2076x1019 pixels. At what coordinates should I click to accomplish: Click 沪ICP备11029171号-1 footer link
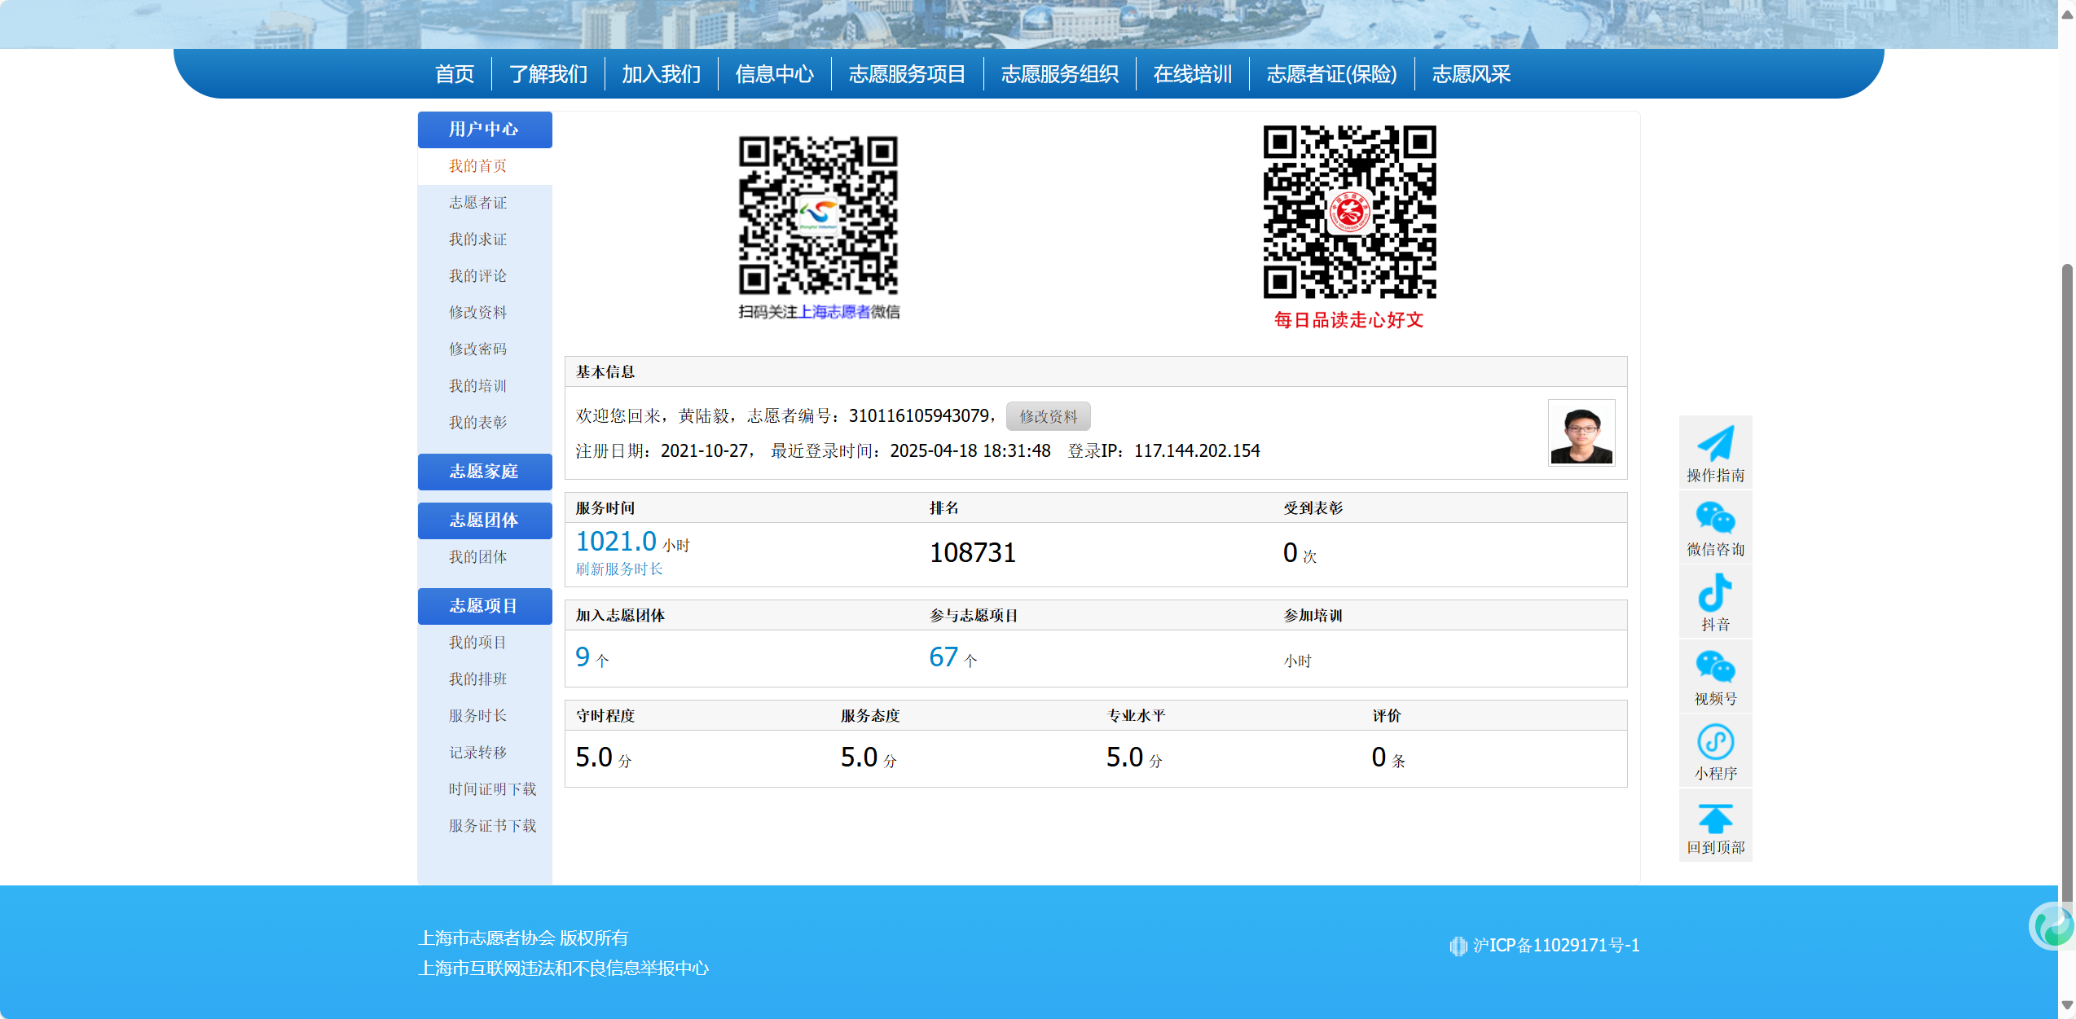click(1556, 946)
